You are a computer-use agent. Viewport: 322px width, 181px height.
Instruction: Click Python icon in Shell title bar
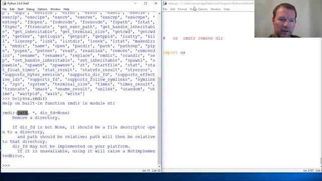coord(4,4)
